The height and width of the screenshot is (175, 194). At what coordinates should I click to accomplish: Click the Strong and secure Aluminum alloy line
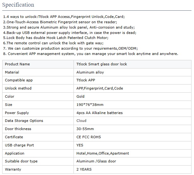pos(69,27)
